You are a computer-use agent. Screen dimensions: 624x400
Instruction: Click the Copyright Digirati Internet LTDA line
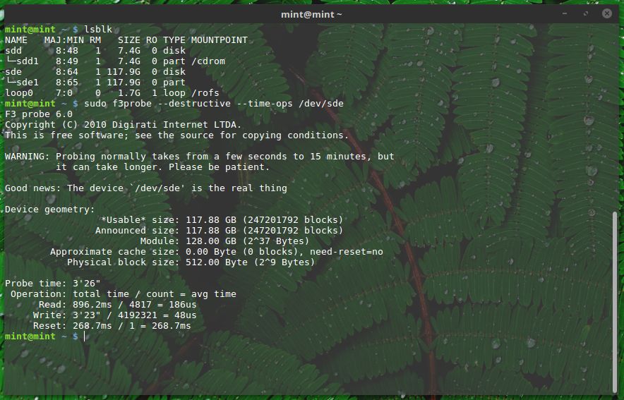click(123, 125)
